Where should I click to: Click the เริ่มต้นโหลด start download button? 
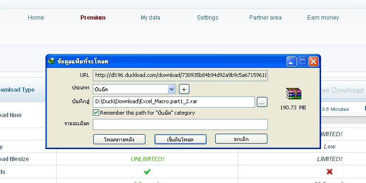(180, 140)
